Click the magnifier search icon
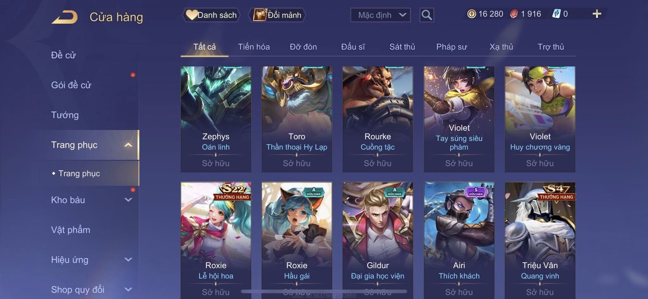 click(427, 15)
